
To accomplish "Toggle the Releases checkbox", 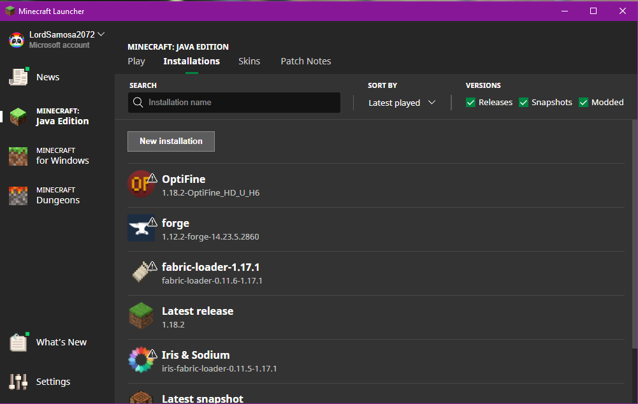I will point(470,103).
